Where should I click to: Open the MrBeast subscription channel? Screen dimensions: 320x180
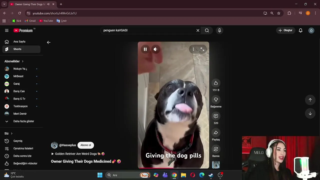21,76
